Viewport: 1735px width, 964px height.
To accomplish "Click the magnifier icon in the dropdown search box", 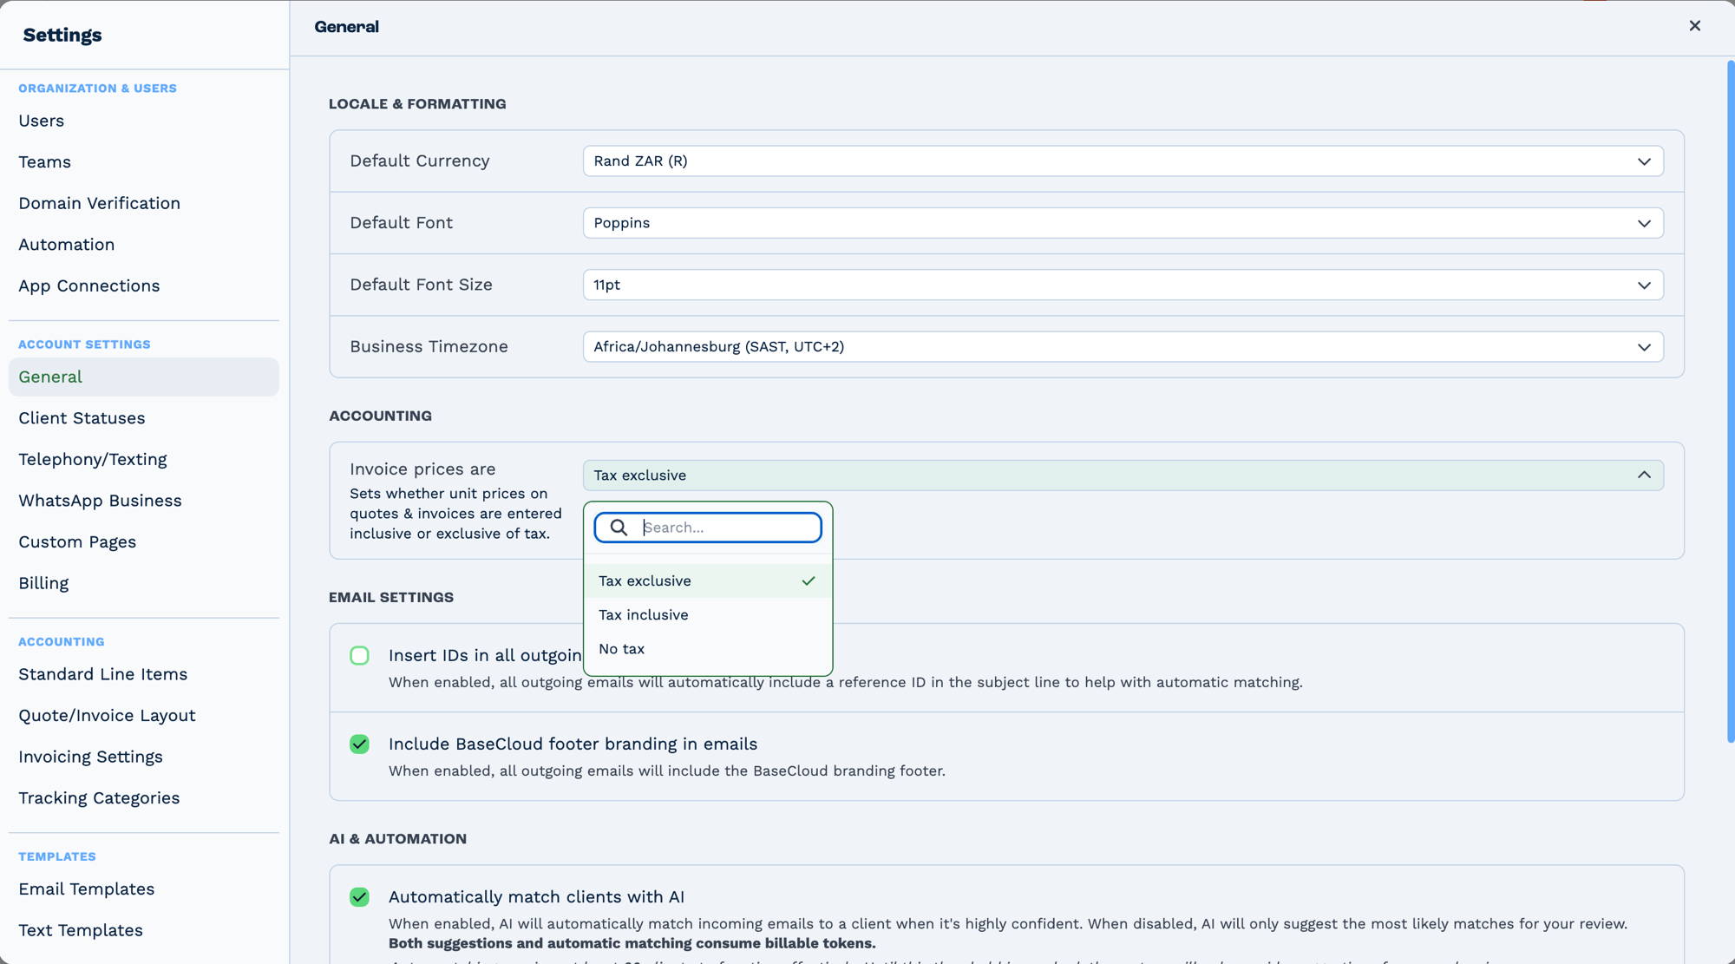I will 619,528.
